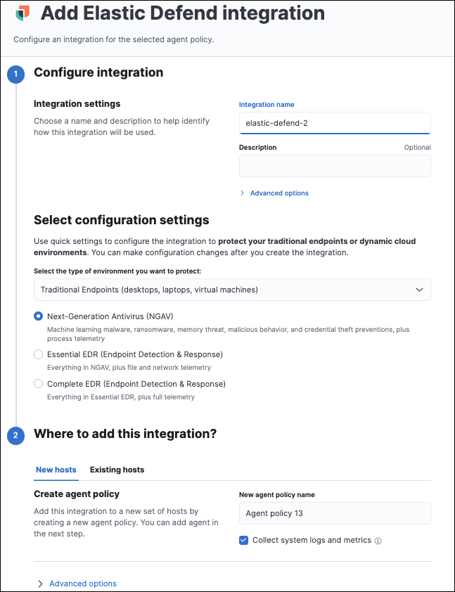This screenshot has height=592, width=455.
Task: Switch to the Existing hosts tab
Action: (x=117, y=470)
